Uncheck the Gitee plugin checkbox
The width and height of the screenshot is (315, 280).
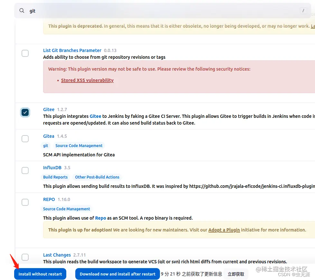pos(25,112)
